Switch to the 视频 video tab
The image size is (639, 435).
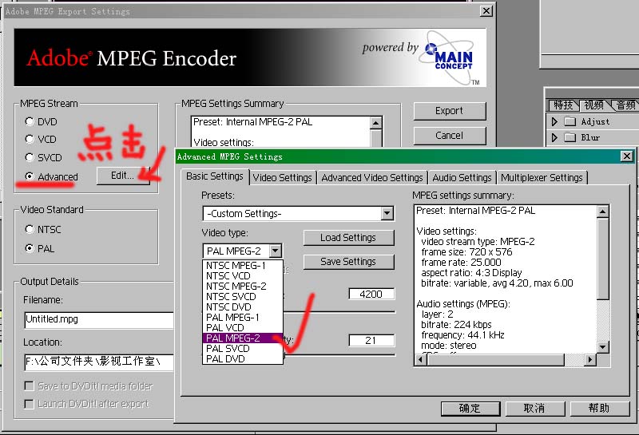(594, 105)
